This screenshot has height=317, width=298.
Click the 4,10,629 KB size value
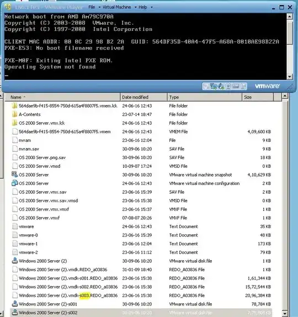pyautogui.click(x=259, y=175)
